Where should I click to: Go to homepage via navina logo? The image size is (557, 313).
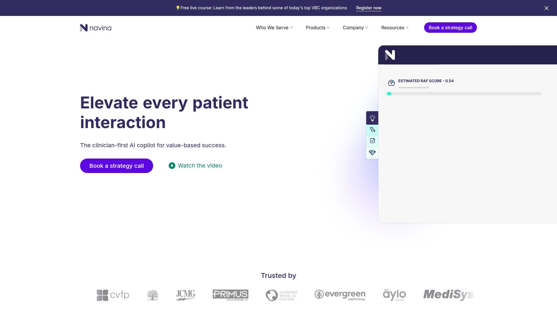click(96, 28)
